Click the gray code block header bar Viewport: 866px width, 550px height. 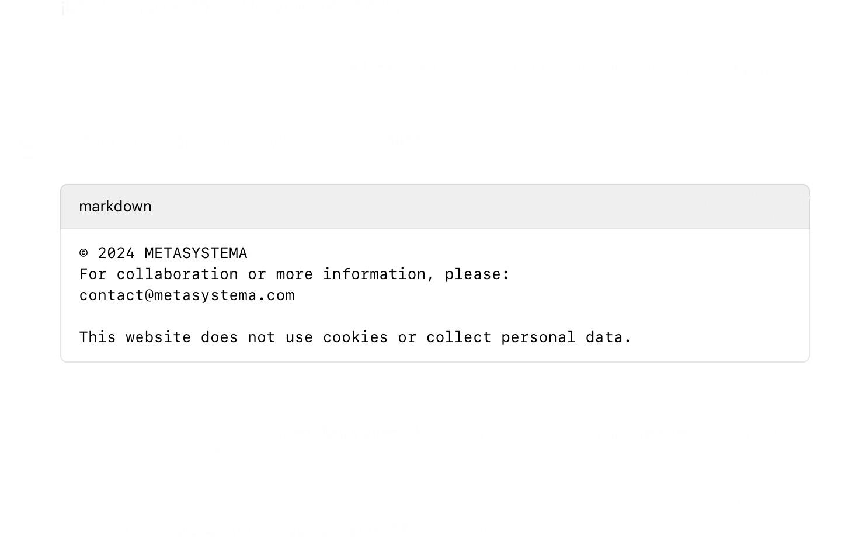coord(435,207)
